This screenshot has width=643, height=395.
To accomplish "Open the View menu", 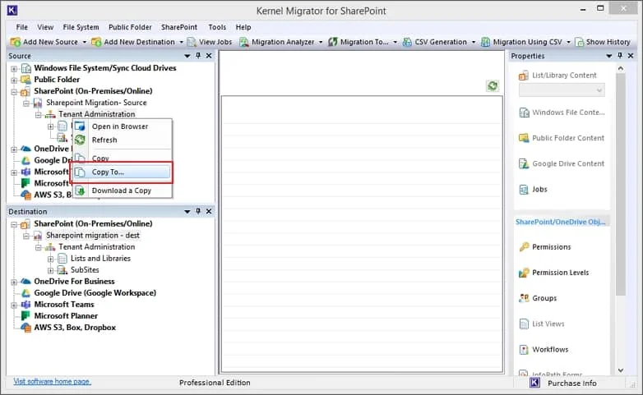I will click(x=45, y=27).
